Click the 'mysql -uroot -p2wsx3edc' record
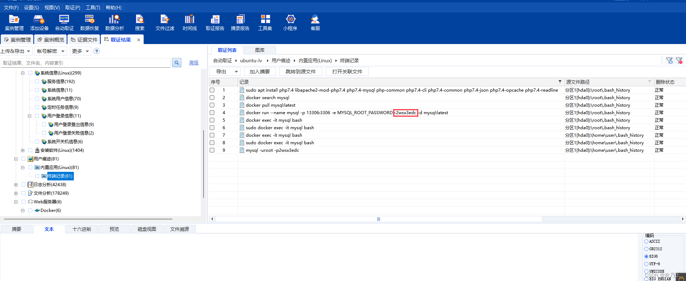This screenshot has height=281, width=686. point(272,150)
